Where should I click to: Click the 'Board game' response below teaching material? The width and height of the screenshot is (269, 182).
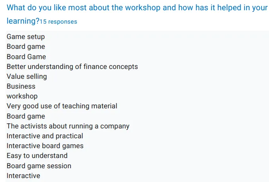click(26, 116)
